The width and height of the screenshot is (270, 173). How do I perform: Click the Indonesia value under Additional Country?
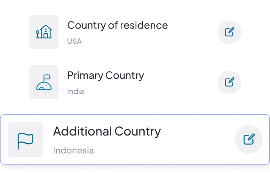coord(73,150)
